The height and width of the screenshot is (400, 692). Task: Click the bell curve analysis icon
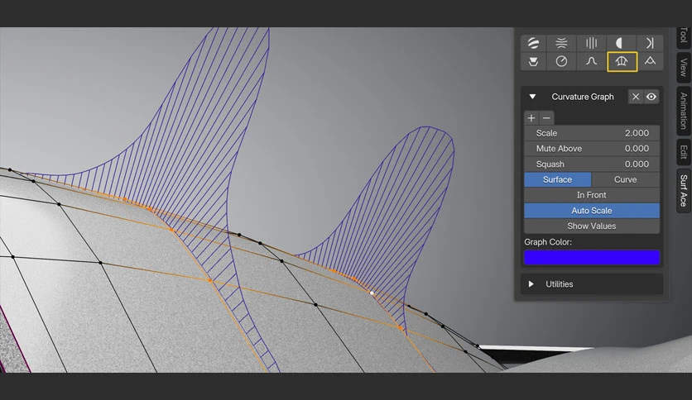[x=591, y=61]
